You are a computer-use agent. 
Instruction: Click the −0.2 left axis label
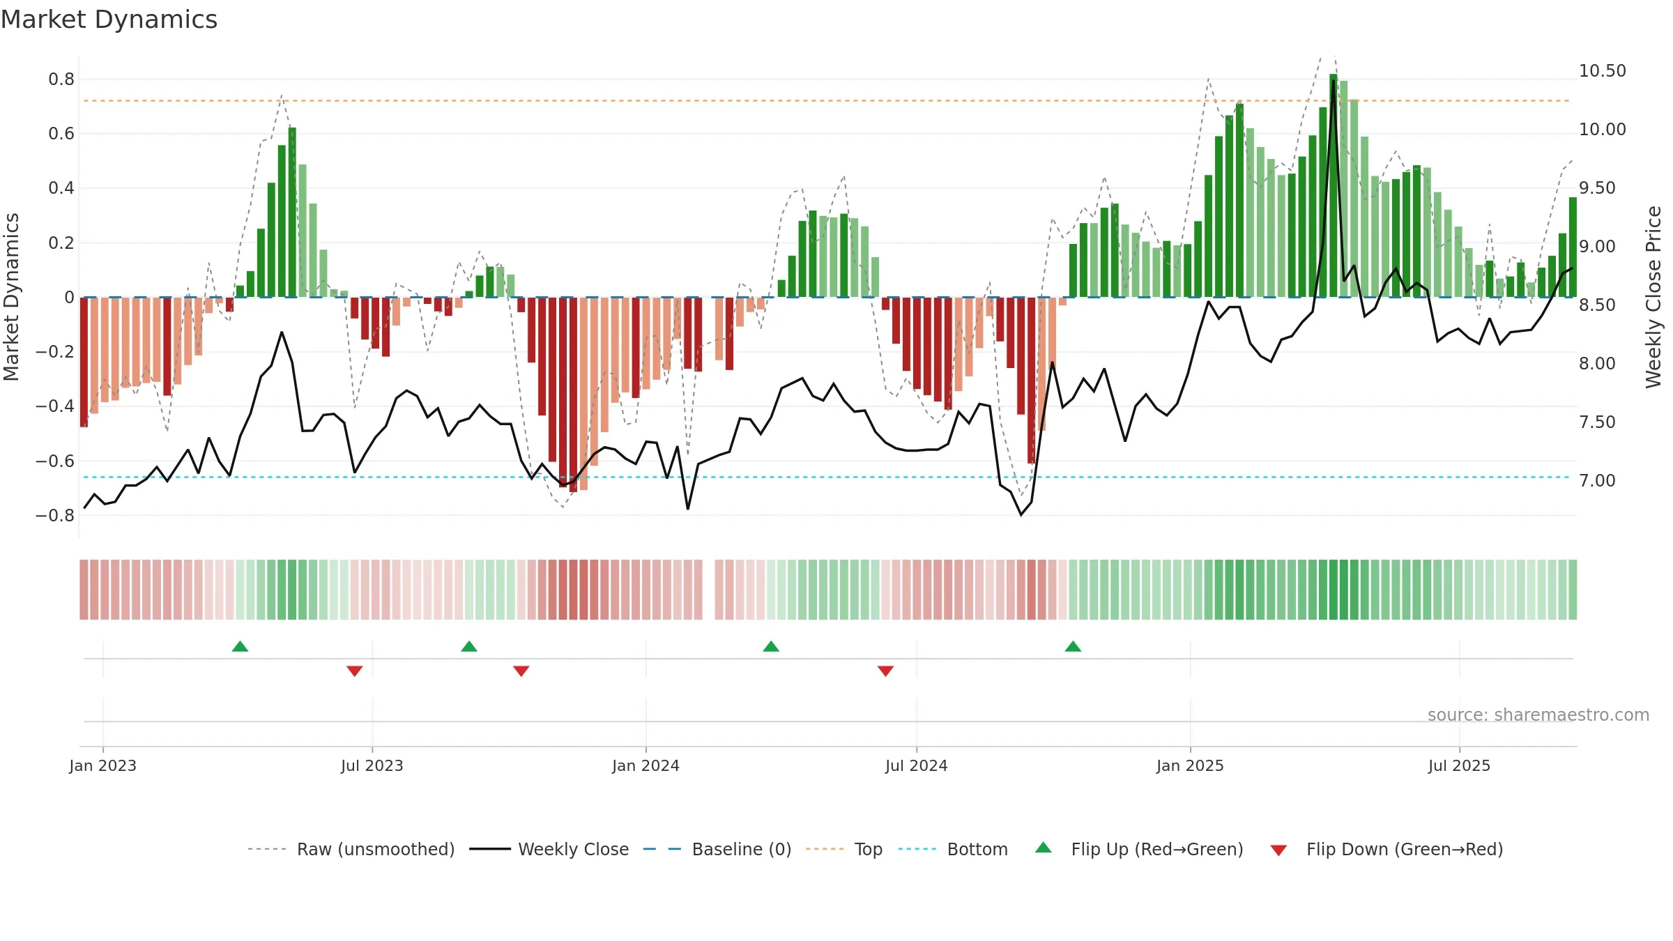(x=55, y=352)
